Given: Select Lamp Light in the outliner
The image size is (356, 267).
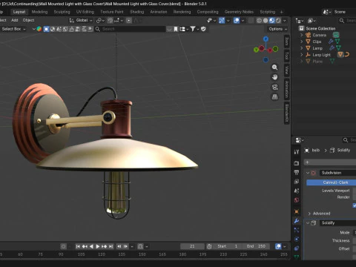Looking at the screenshot, I should tap(321, 55).
